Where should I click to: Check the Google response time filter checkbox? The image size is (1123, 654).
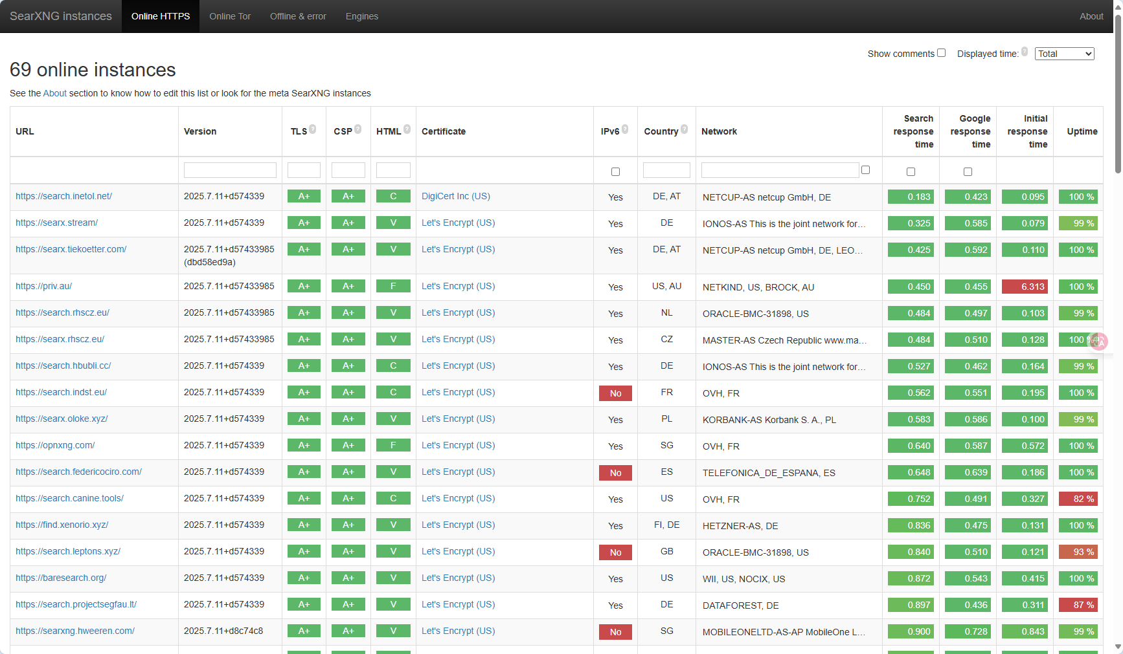(968, 172)
